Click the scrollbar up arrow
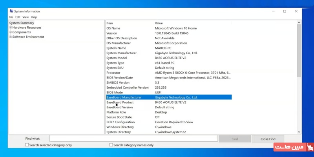 pyautogui.click(x=299, y=23)
